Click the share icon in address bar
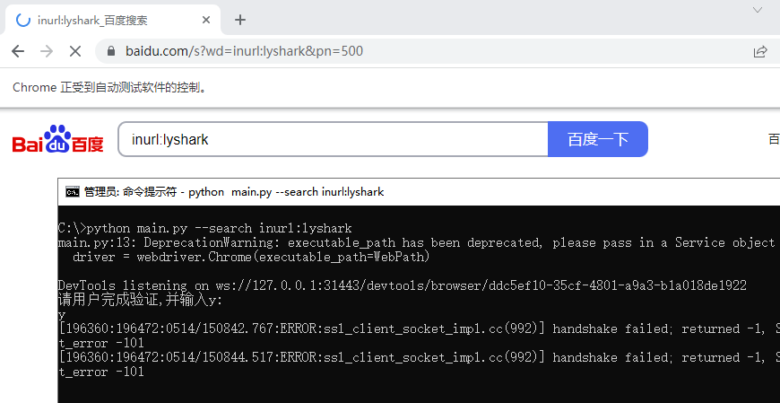The height and width of the screenshot is (403, 780). (x=760, y=51)
